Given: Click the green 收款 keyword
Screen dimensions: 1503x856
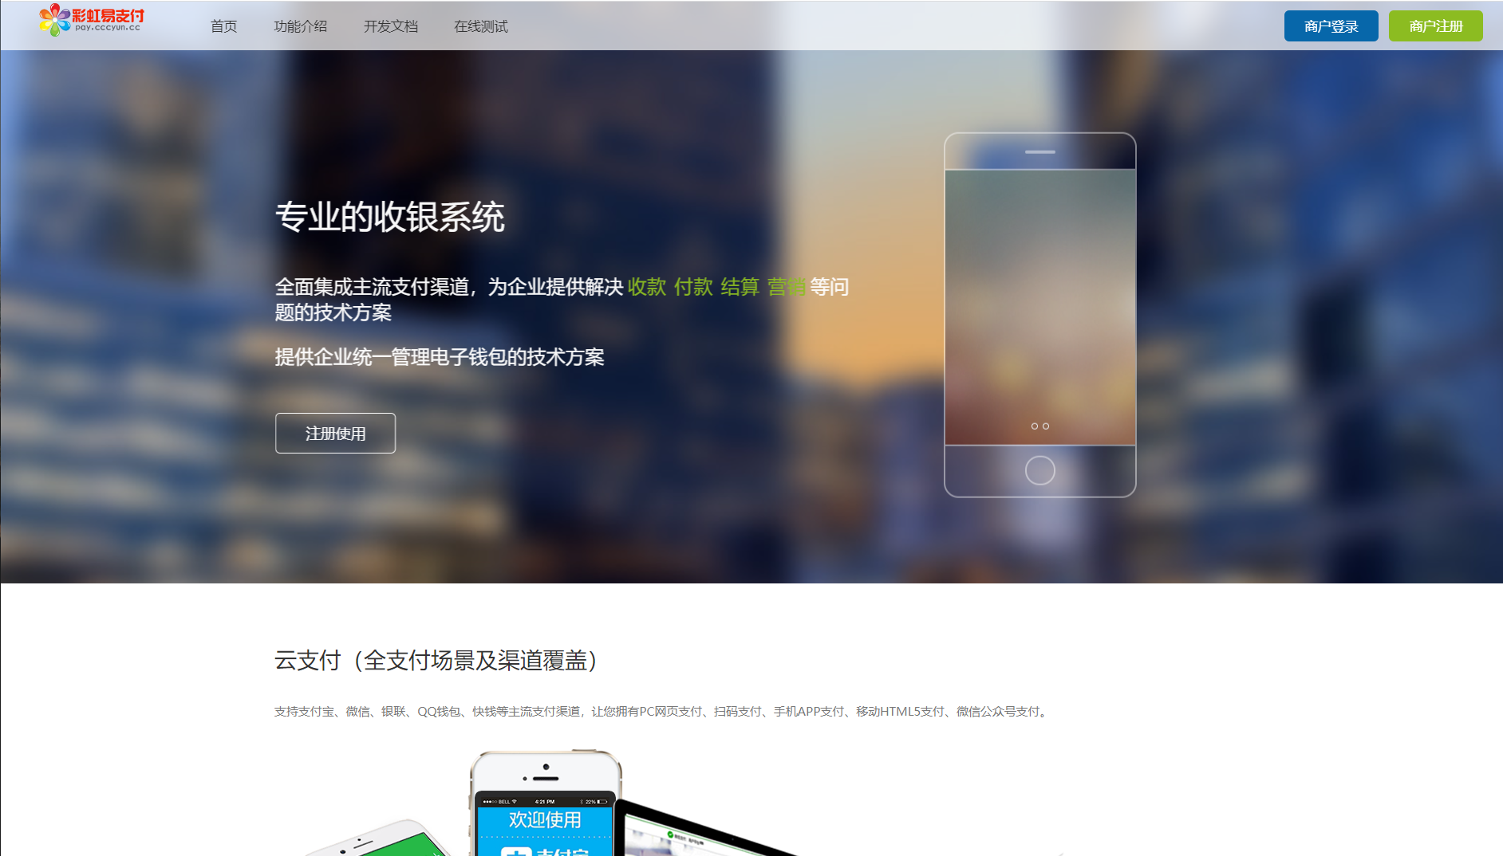Looking at the screenshot, I should pos(646,287).
